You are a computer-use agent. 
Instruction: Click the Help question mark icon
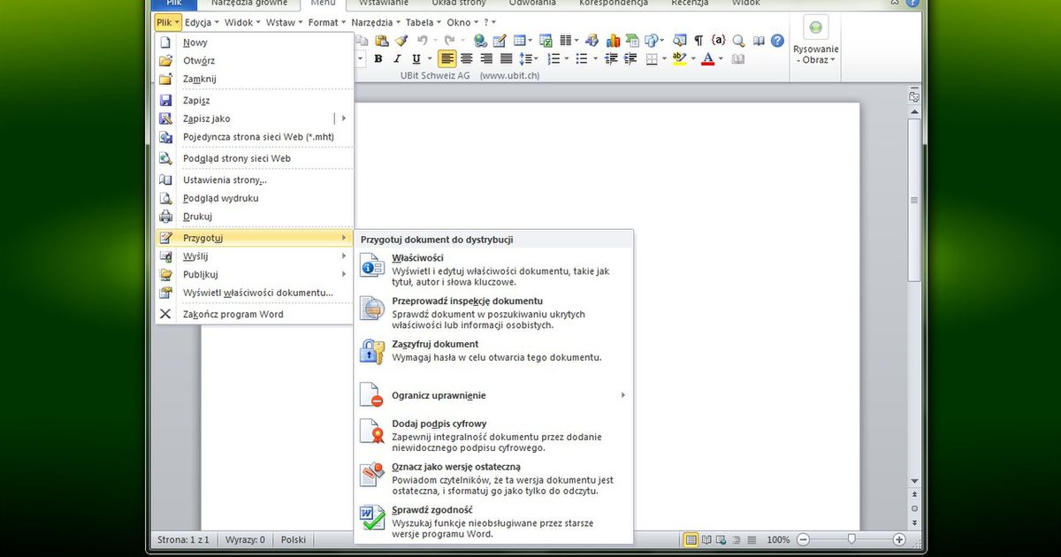(x=775, y=40)
